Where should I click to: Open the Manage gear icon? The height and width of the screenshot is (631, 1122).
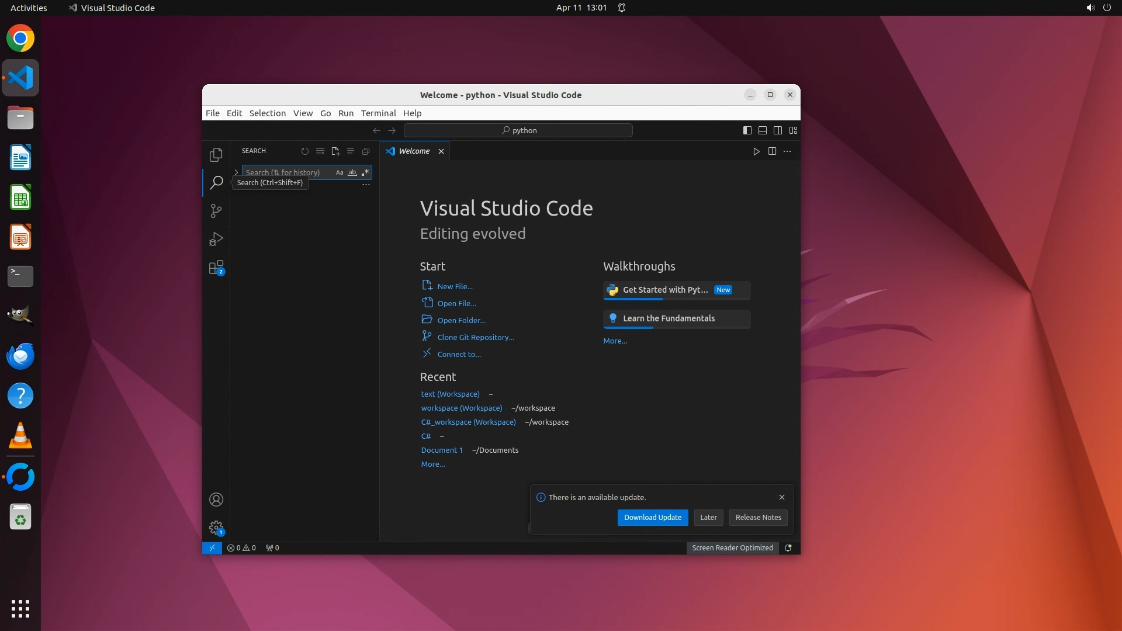[x=216, y=528]
